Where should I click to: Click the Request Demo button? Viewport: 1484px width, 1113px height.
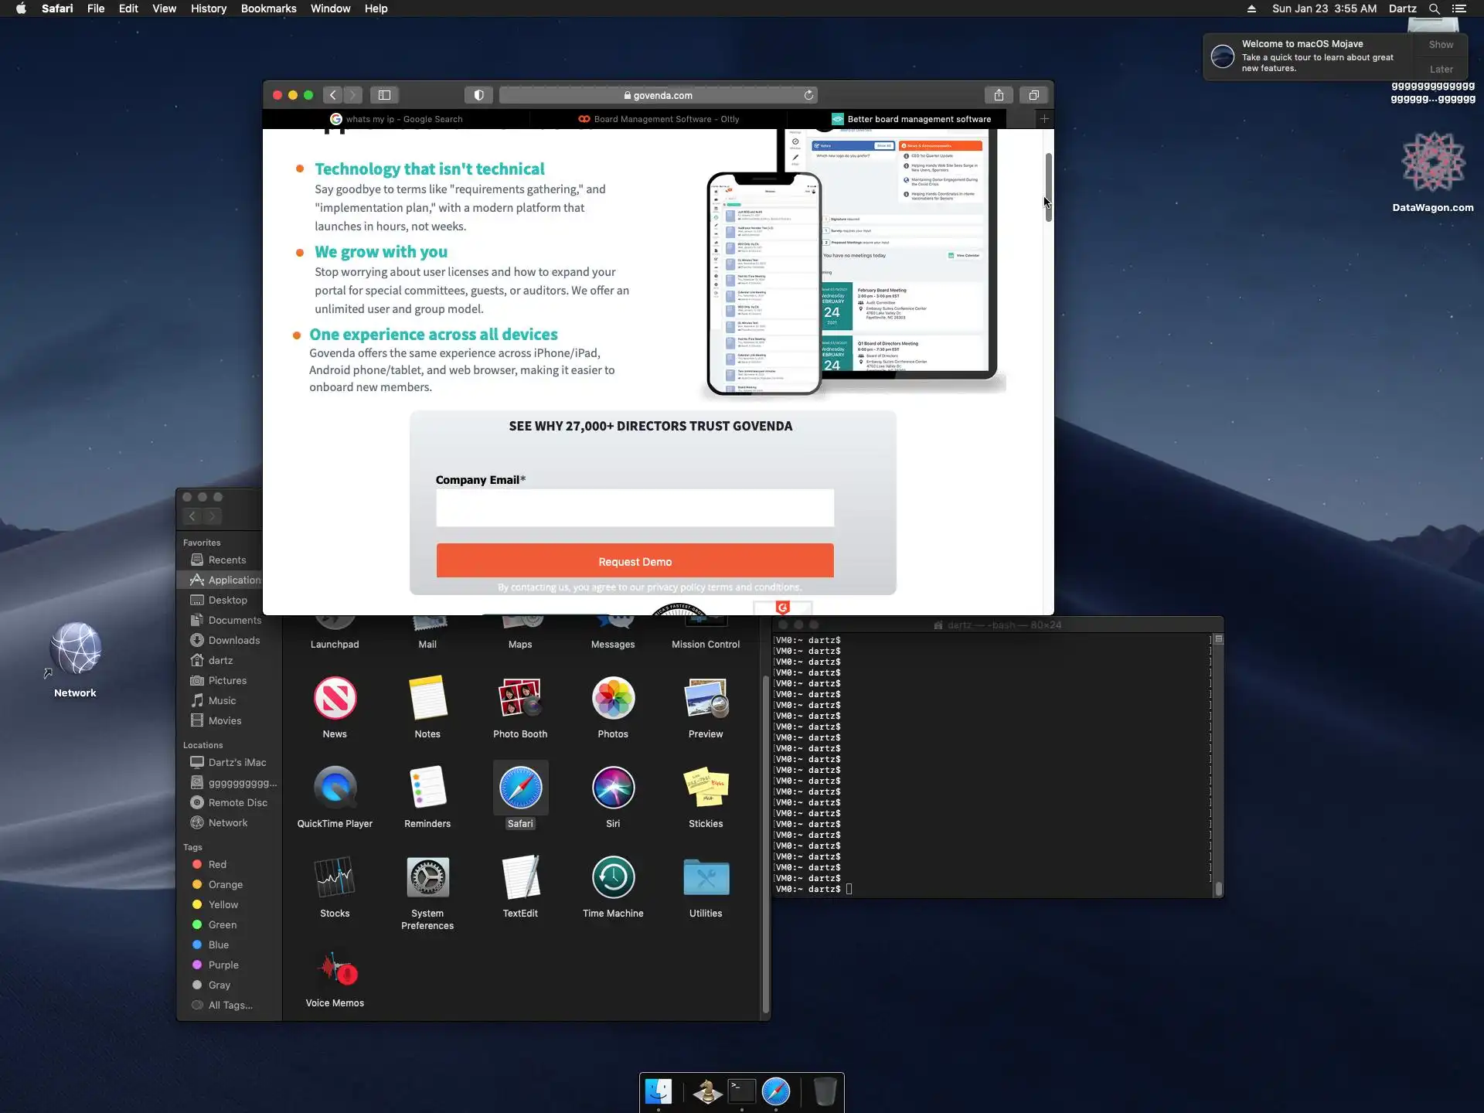click(635, 561)
